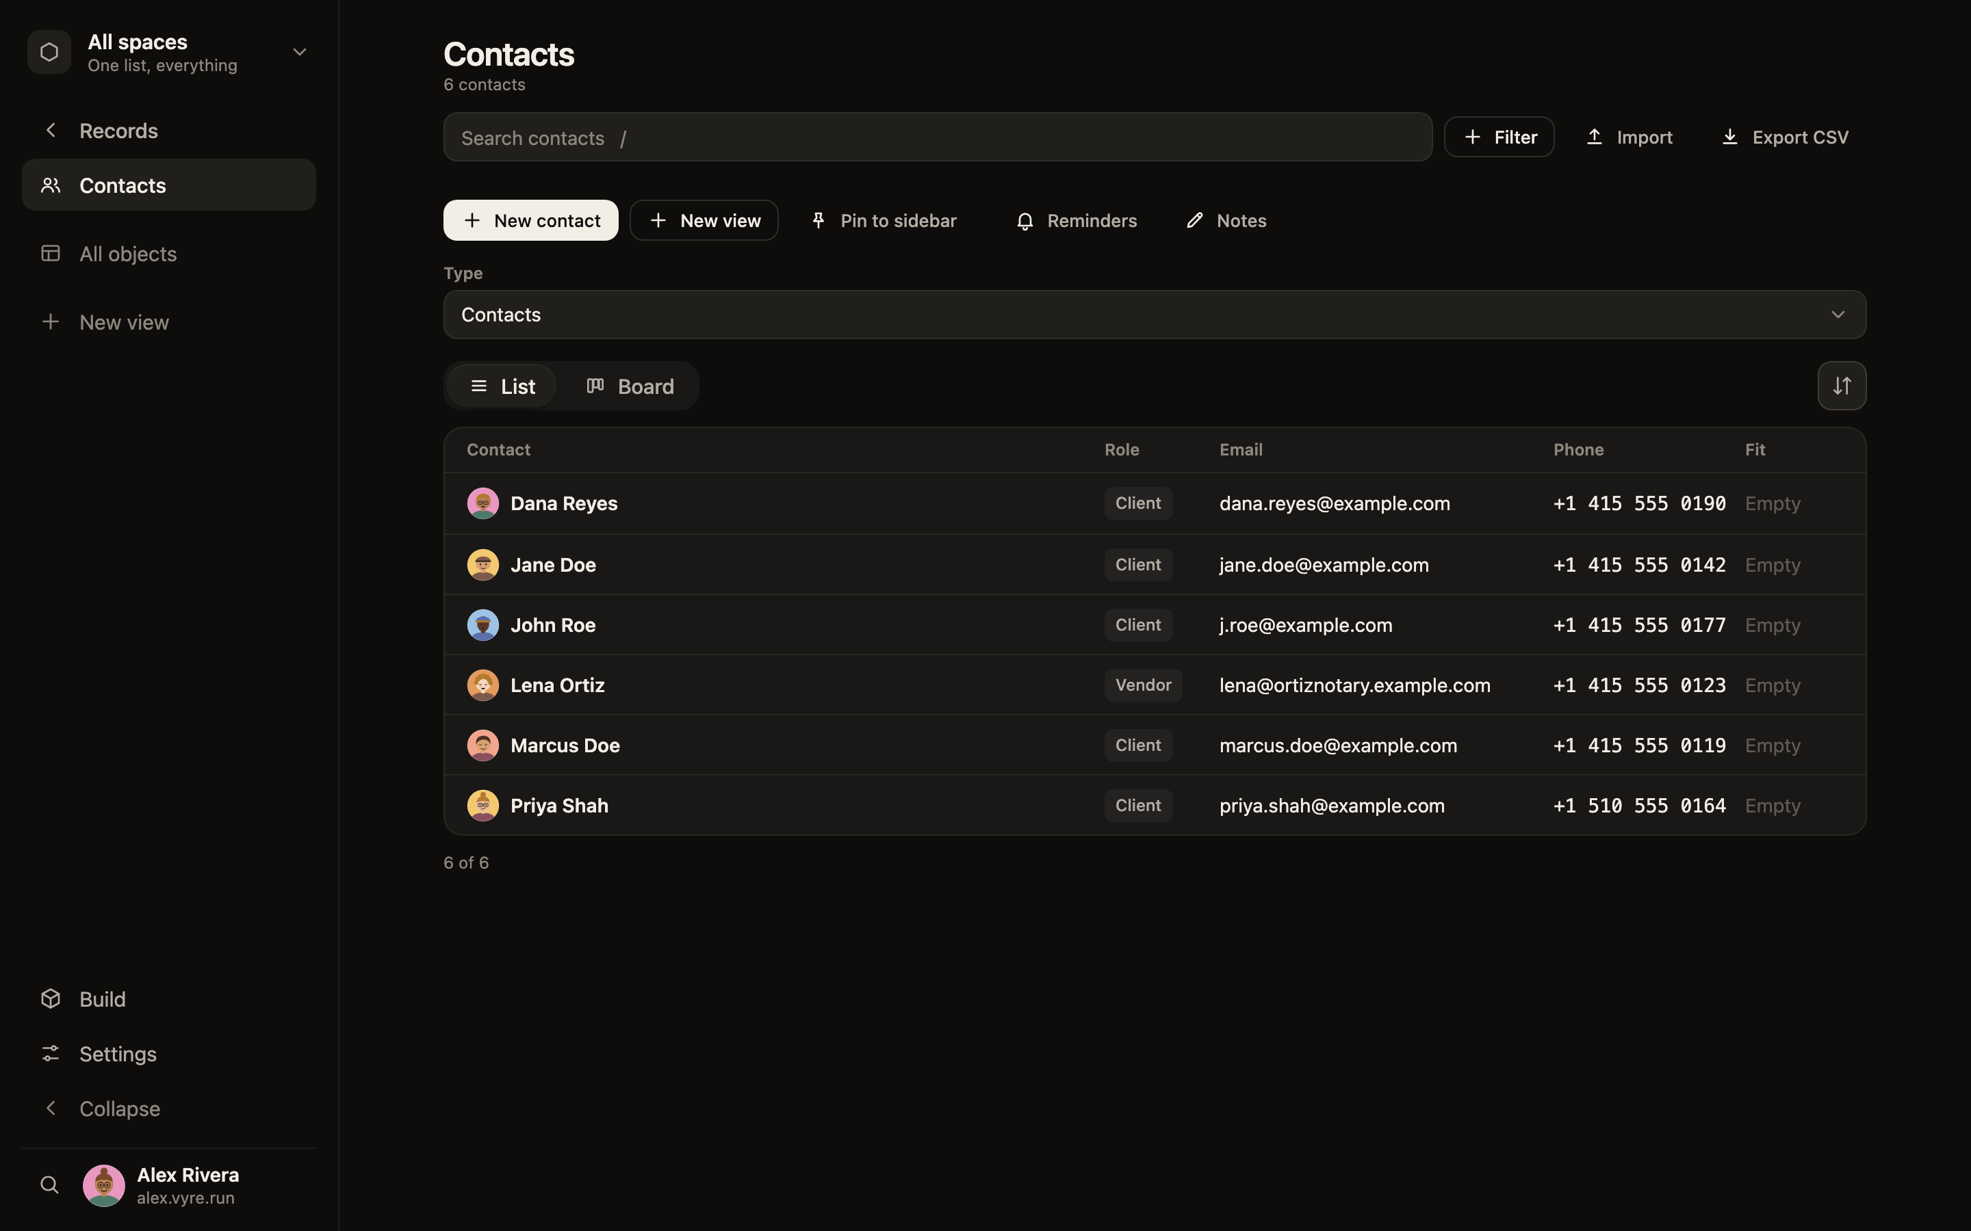Click the Role column header

1122,450
